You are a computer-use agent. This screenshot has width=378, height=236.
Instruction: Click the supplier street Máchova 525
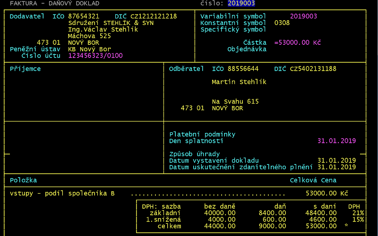[89, 36]
